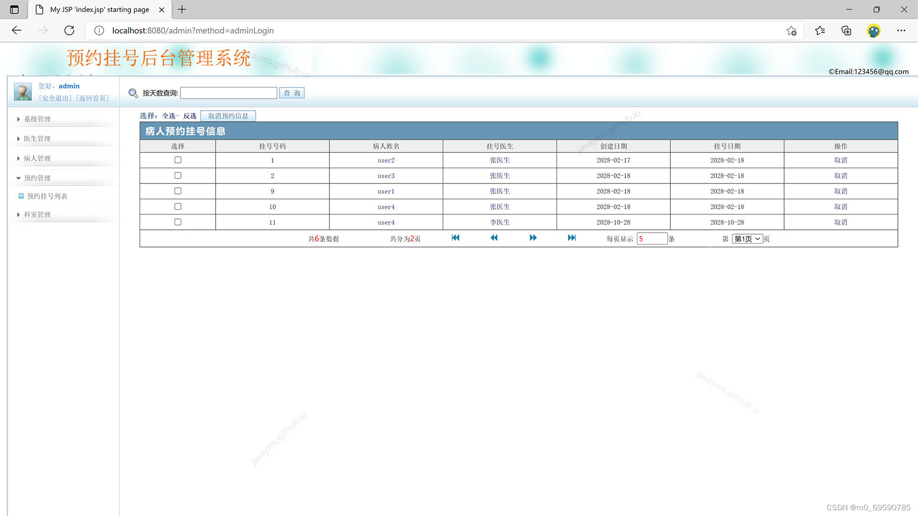Click next page pagination arrow
This screenshot has width=918, height=516.
point(533,238)
